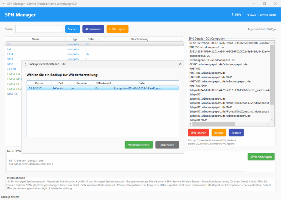
Task: Start an HTML Export
Action: (117, 29)
